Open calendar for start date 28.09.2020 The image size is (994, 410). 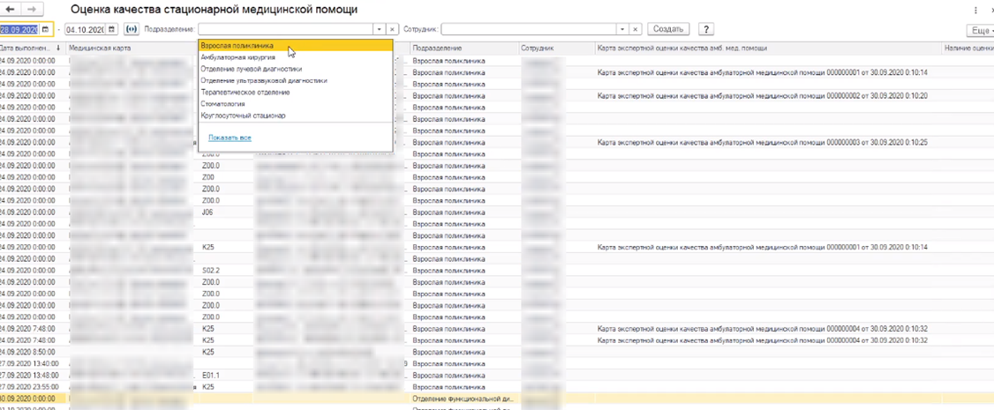click(46, 29)
